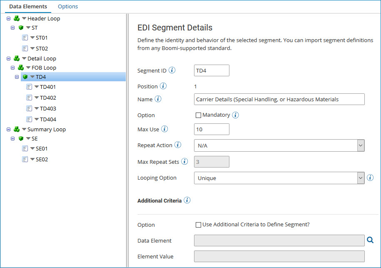The height and width of the screenshot is (268, 381).
Task: Click the info icon beside Additional Criteria
Action: pyautogui.click(x=187, y=200)
